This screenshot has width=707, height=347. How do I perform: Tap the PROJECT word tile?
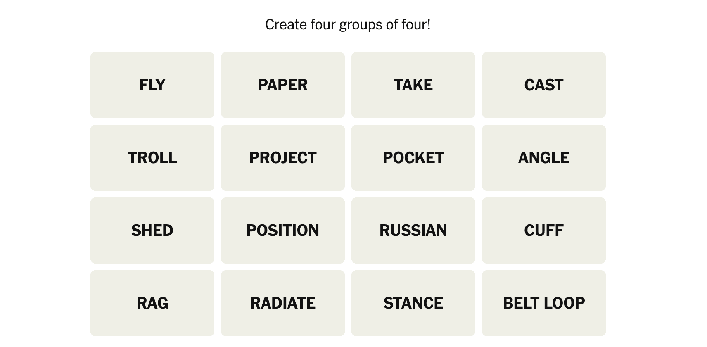[x=283, y=158]
